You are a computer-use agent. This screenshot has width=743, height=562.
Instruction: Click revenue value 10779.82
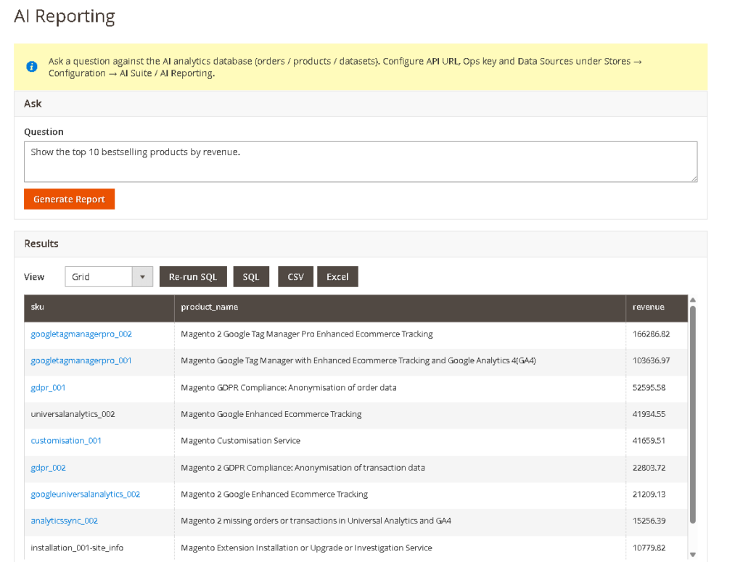[x=649, y=547]
